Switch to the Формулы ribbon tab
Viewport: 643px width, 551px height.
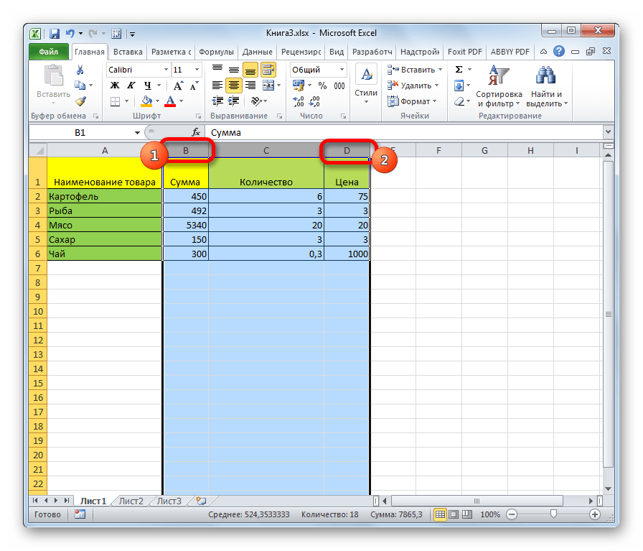point(216,52)
